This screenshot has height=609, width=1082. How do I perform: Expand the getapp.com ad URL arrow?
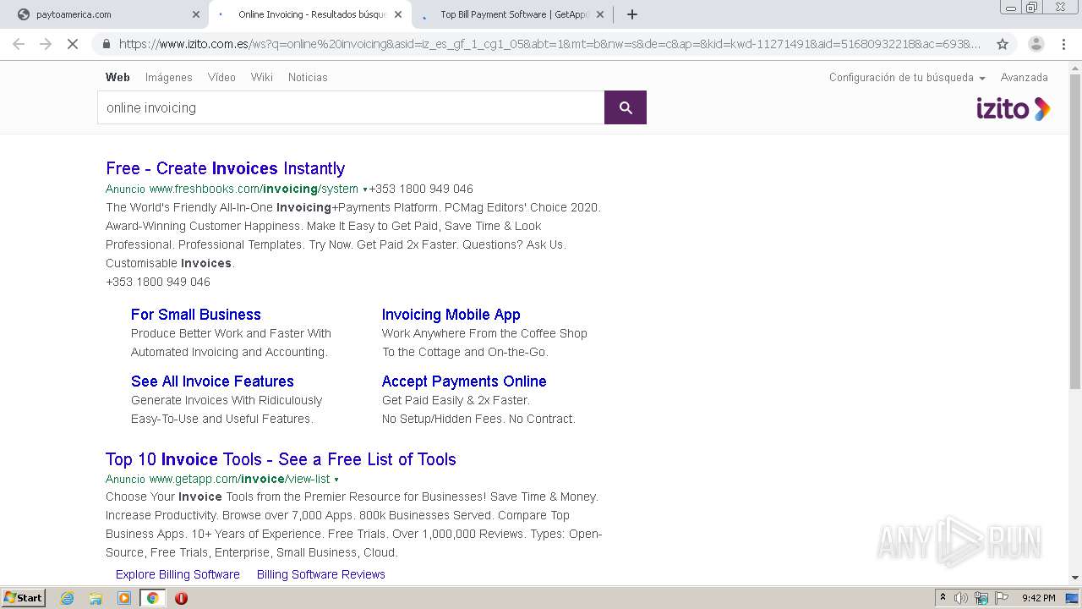[x=336, y=480]
